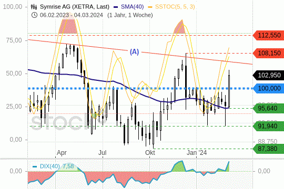Click the green 91,940 support label
The width and height of the screenshot is (284, 189).
coord(268,126)
